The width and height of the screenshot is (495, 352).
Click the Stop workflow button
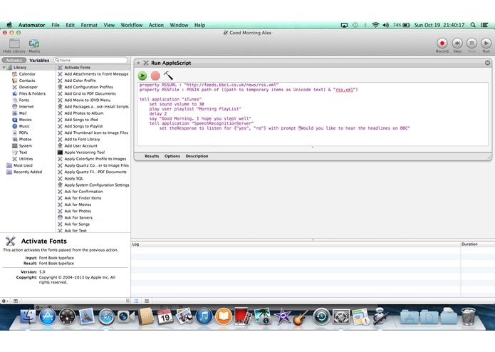coord(471,46)
